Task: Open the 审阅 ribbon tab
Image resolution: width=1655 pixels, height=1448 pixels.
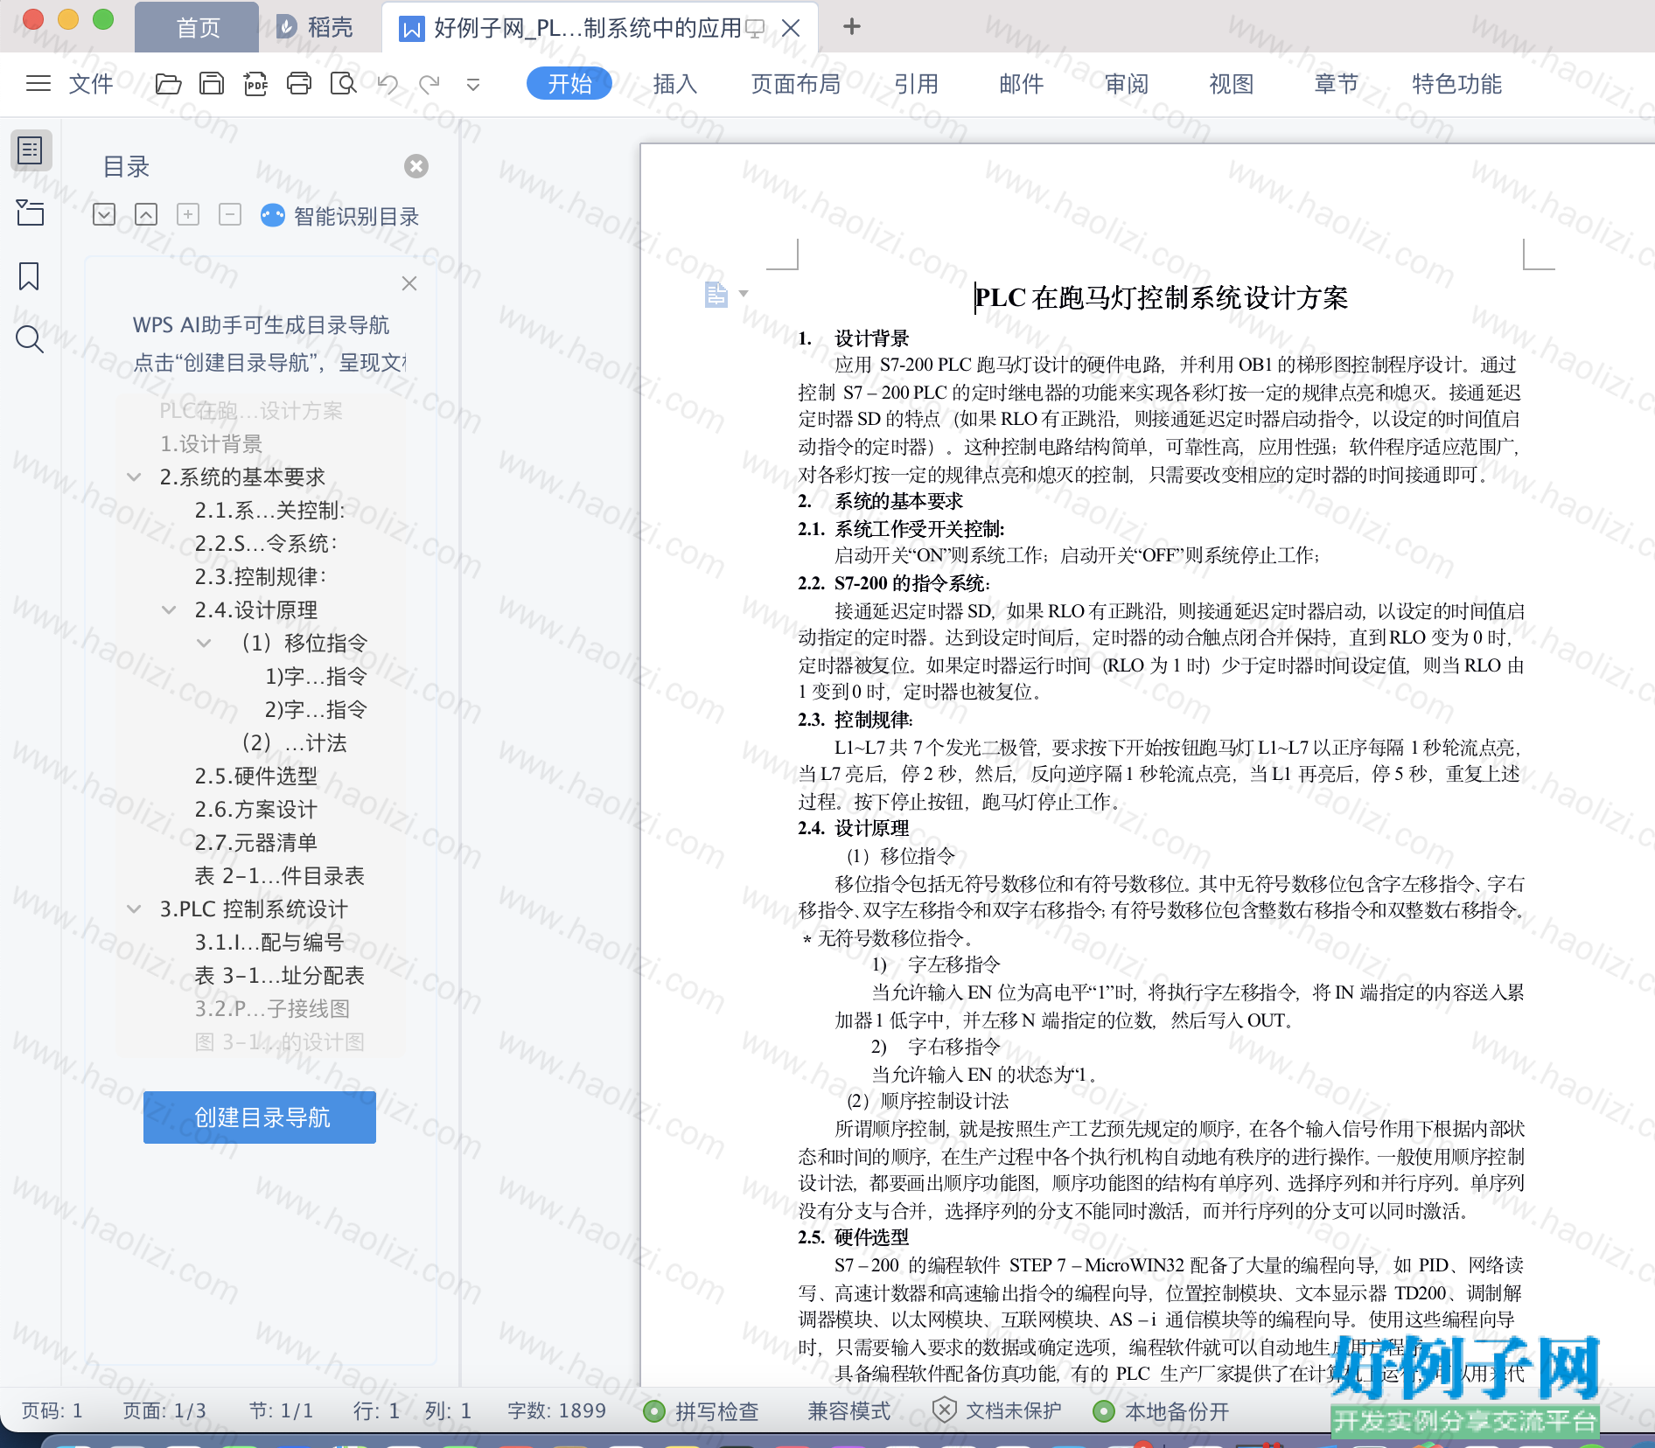Action: 1126,84
